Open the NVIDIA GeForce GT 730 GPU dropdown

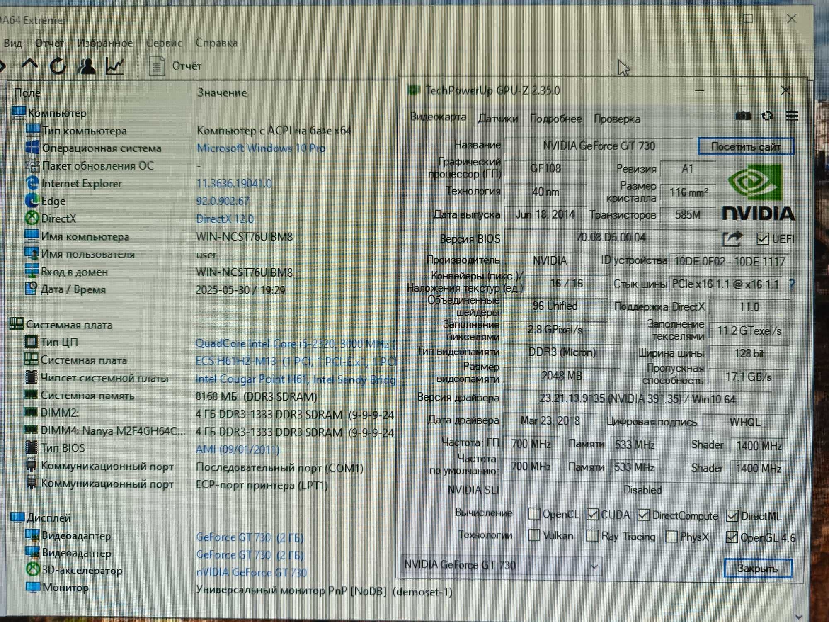tap(501, 565)
